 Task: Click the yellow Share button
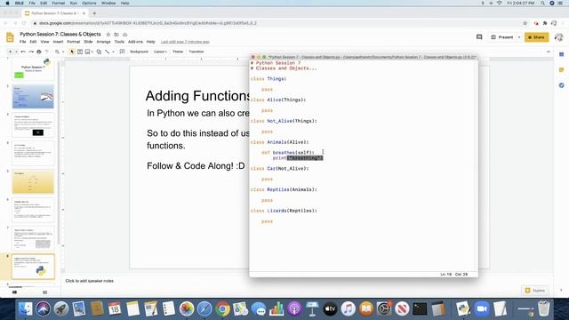tap(536, 37)
